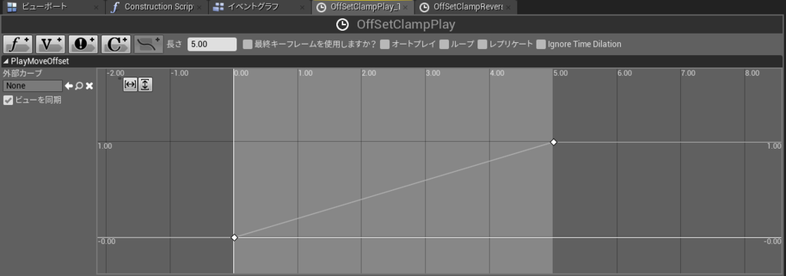Add an event track
The width and height of the screenshot is (786, 276).
pyautogui.click(x=83, y=44)
